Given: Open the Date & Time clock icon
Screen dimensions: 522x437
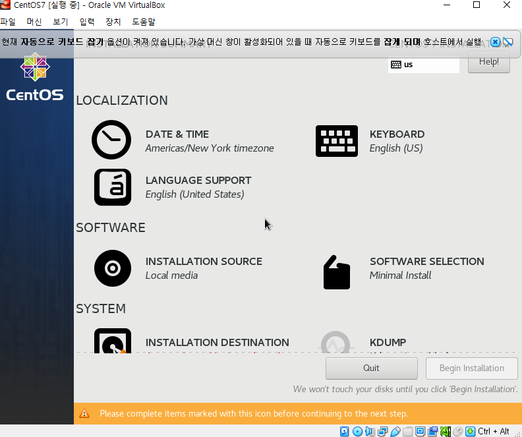Looking at the screenshot, I should (111, 140).
